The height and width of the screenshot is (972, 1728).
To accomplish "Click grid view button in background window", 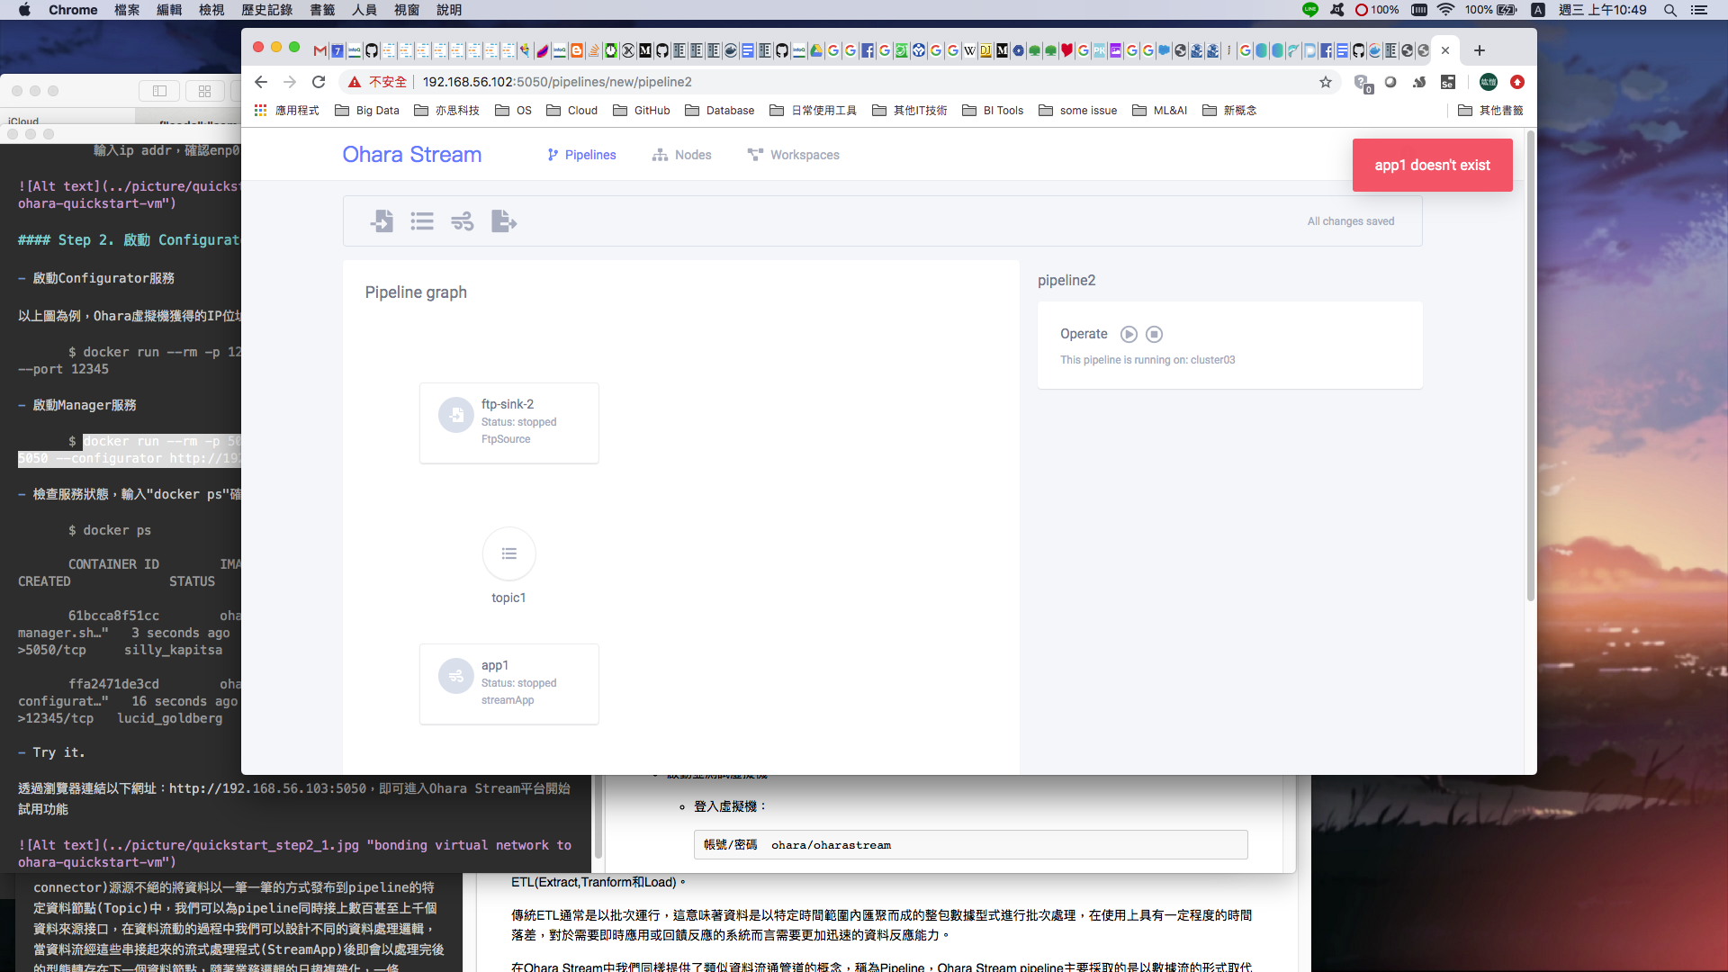I will 205,91.
